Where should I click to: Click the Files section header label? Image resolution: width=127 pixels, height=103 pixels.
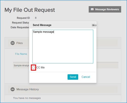point(20,43)
